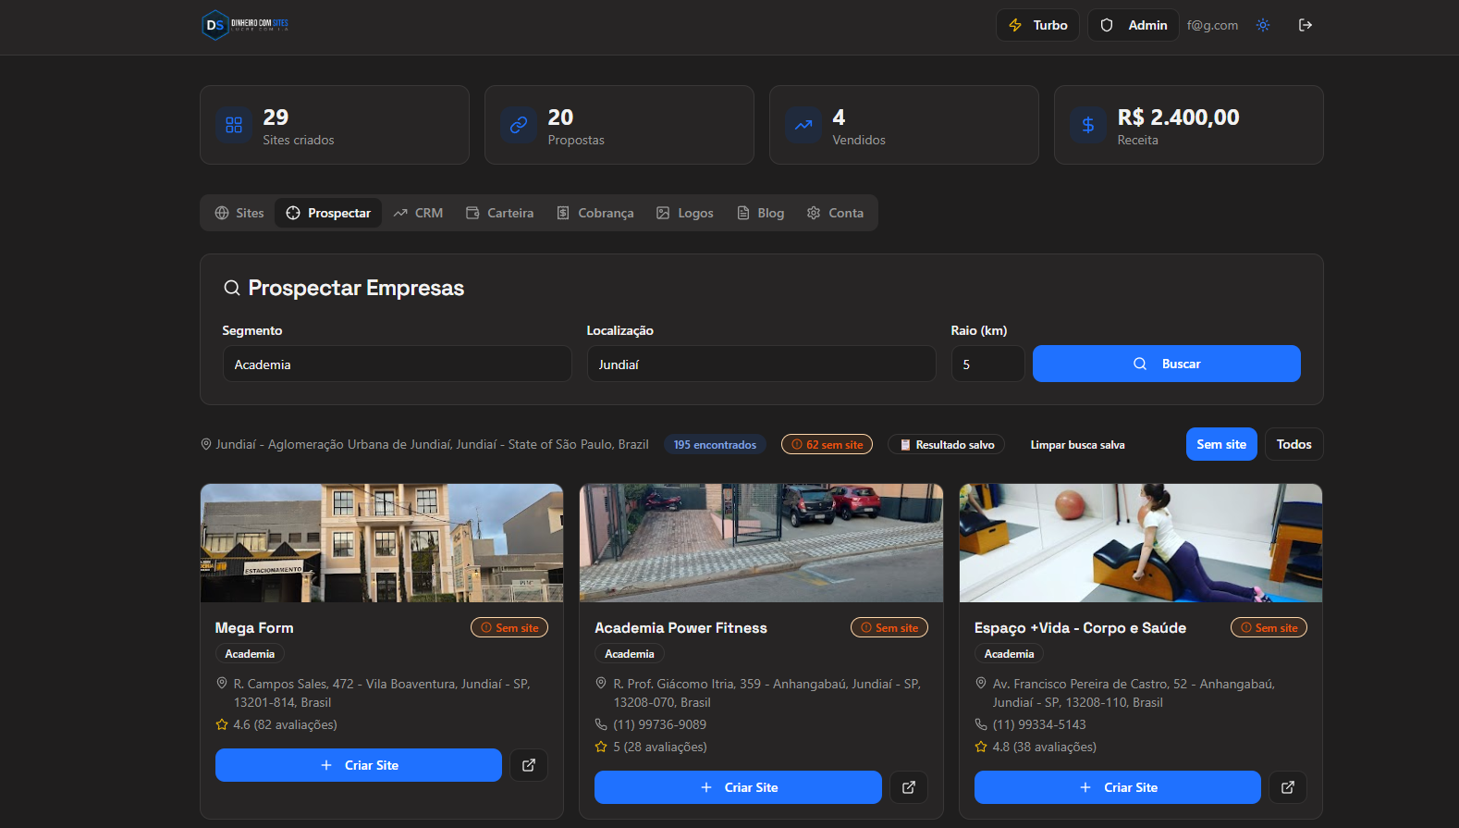Viewport: 1459px width, 828px height.
Task: Click Criar Site for Espaço +Vida
Action: (1118, 787)
